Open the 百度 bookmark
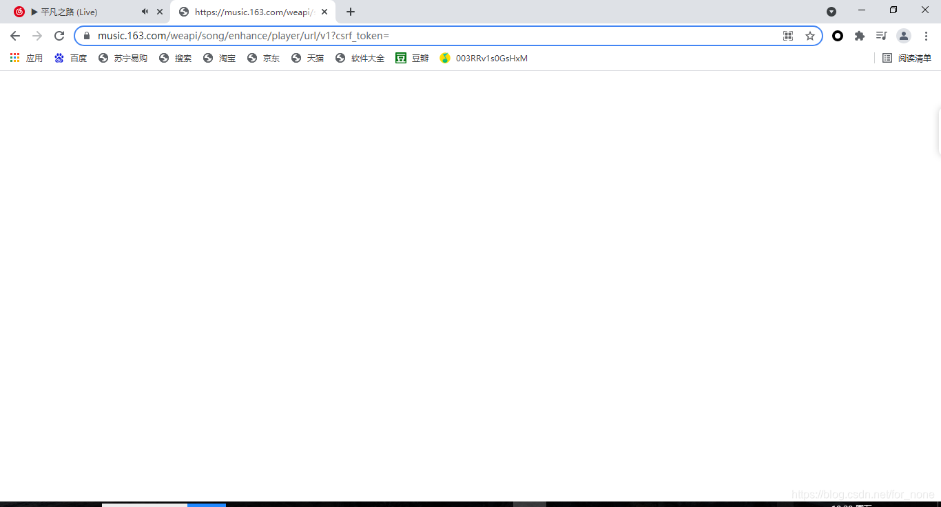The height and width of the screenshot is (507, 941). pos(71,59)
